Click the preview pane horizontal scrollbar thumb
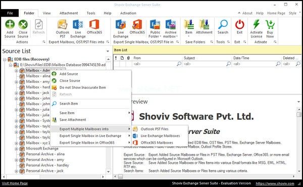This screenshot has width=303, height=187. point(120,176)
